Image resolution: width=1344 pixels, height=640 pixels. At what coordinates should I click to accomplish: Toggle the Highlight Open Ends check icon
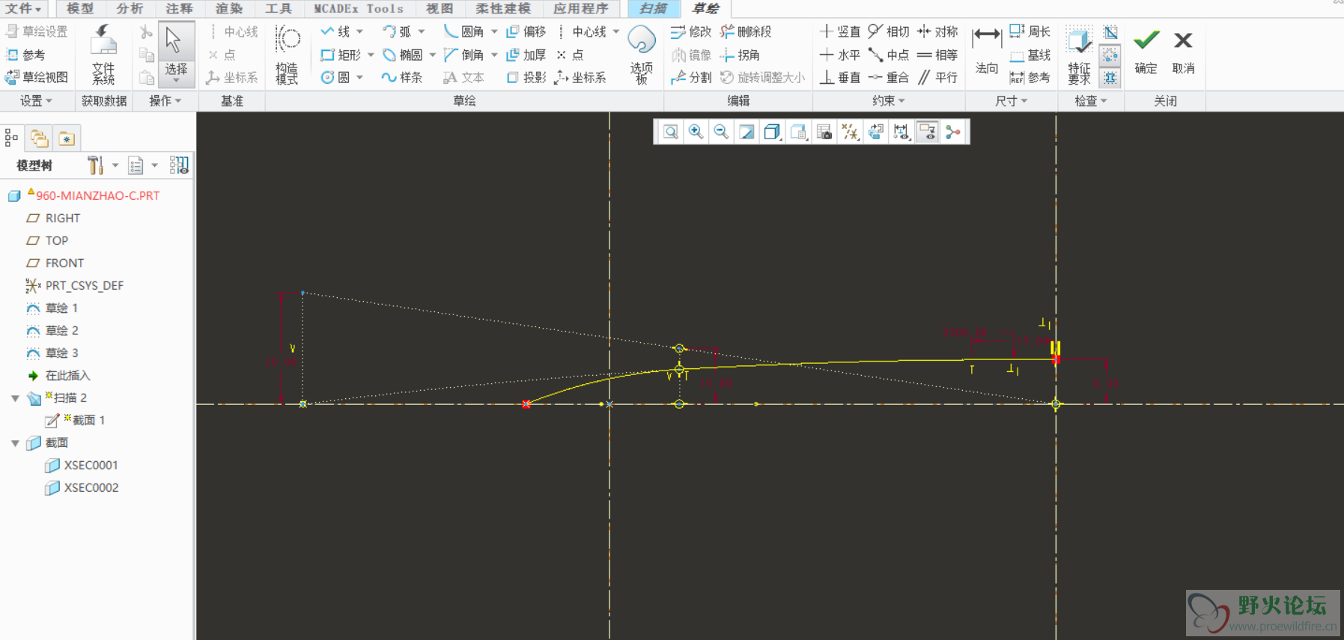[x=1110, y=55]
